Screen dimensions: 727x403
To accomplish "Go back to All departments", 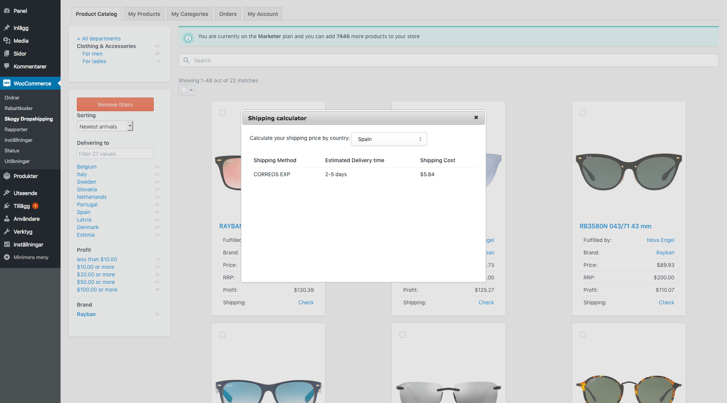I will pos(99,39).
